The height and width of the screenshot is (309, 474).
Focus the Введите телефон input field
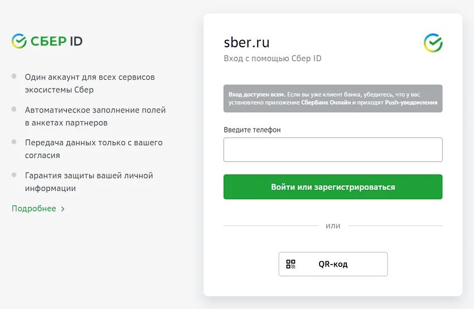333,150
